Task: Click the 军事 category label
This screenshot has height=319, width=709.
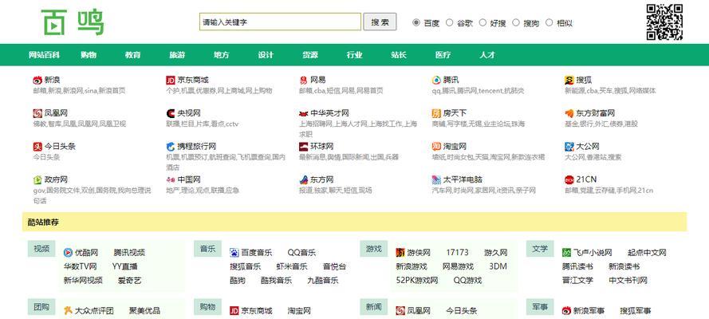Action: tap(540, 307)
